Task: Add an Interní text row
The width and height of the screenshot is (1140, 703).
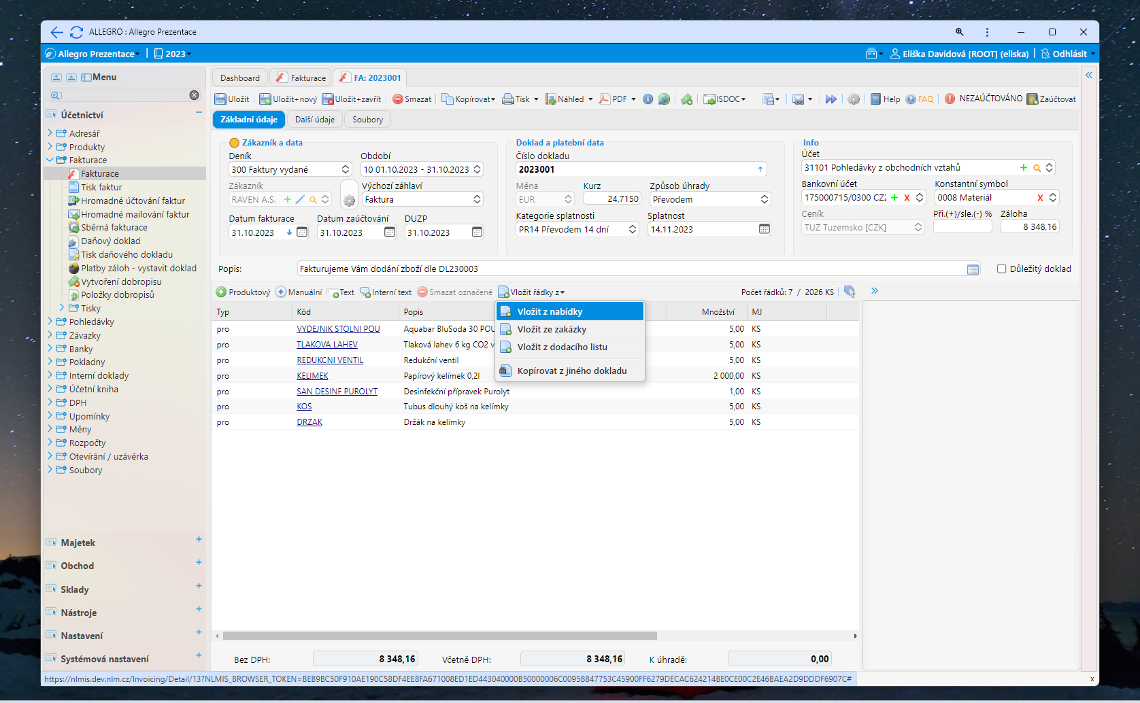Action: coord(386,292)
